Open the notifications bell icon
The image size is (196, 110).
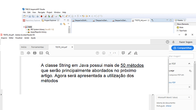(x=173, y=42)
